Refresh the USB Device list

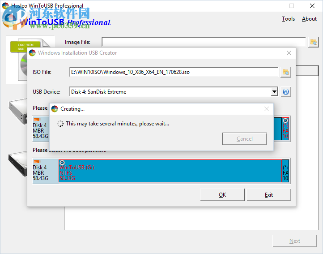(x=286, y=92)
